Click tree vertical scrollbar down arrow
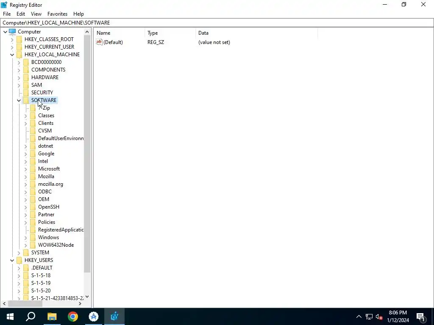Viewport: 434px width, 325px height. [x=87, y=297]
